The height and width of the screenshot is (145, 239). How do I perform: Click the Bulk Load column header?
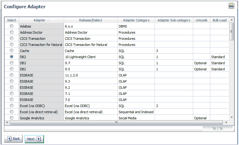(220, 20)
